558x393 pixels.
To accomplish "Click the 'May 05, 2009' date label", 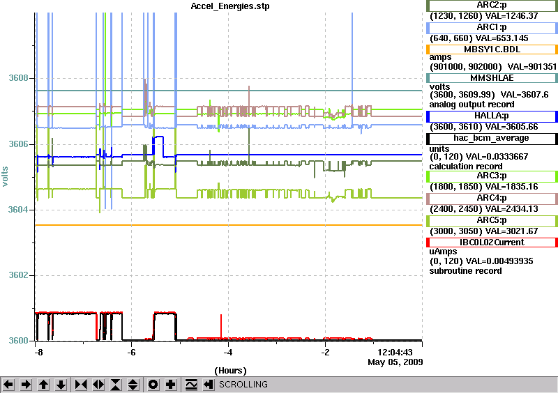I will pyautogui.click(x=395, y=362).
